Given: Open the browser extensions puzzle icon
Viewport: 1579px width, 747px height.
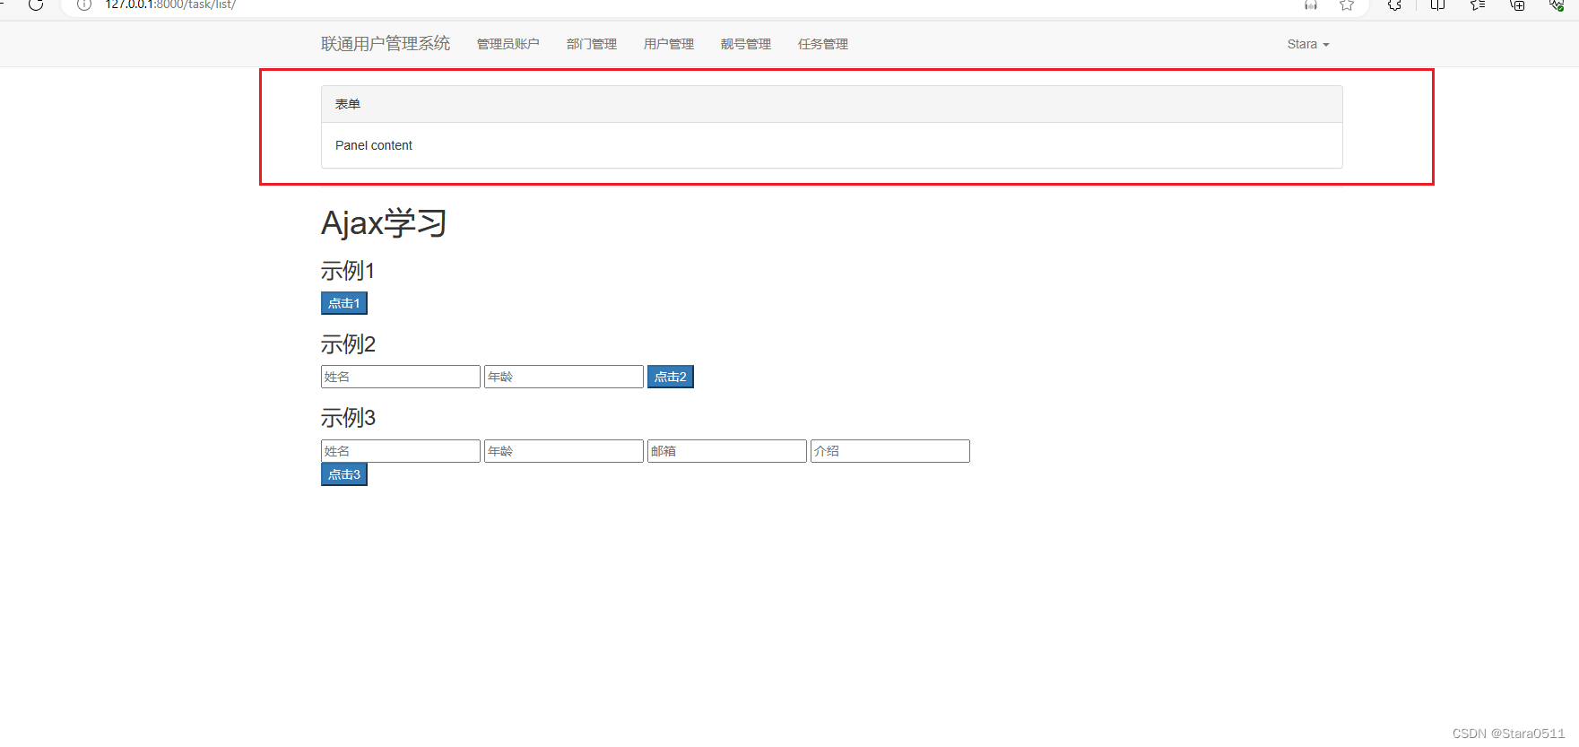Looking at the screenshot, I should point(1394,4).
